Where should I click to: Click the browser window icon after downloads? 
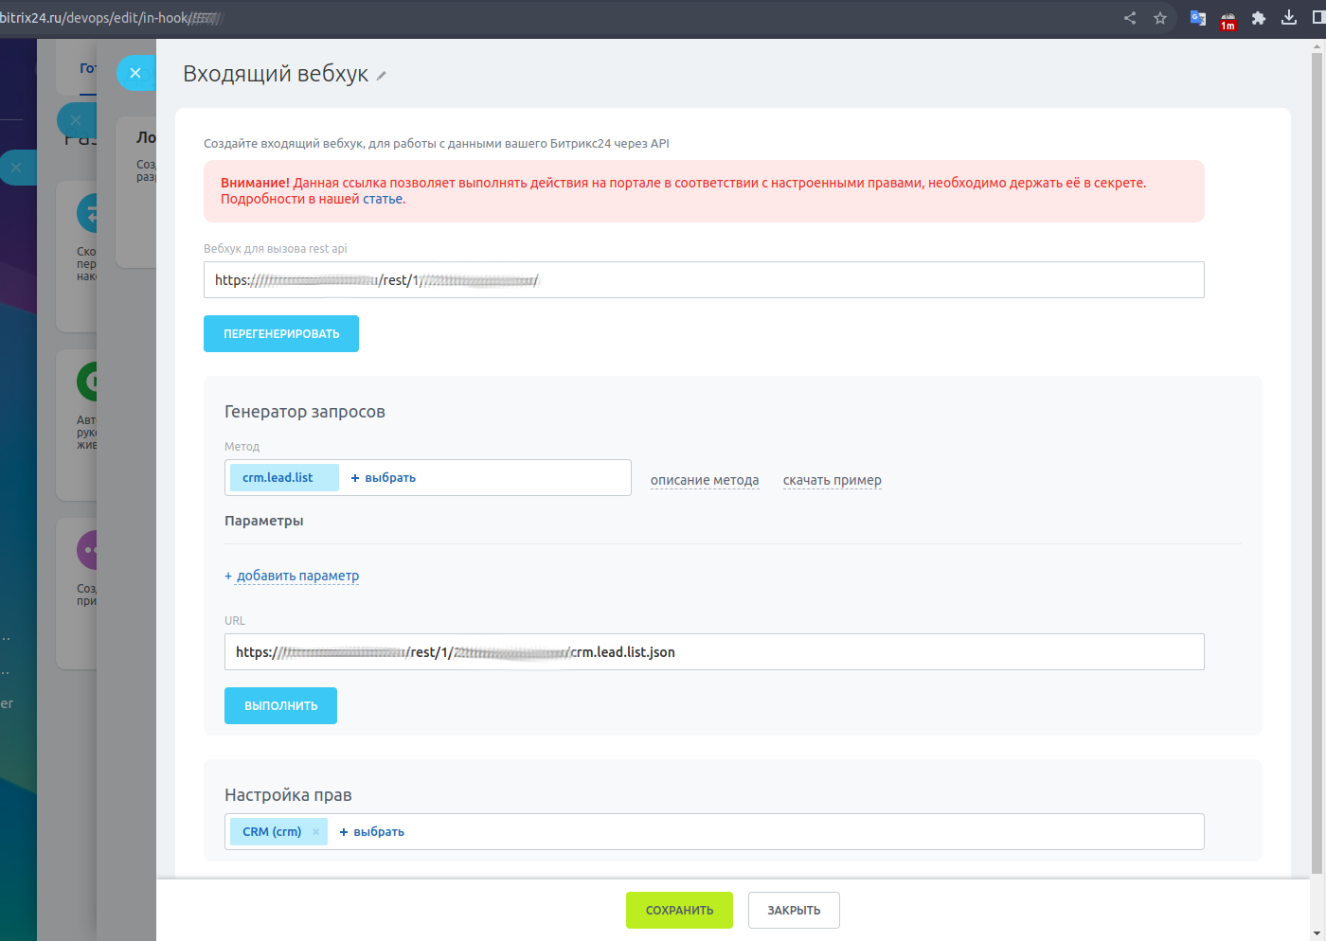1319,18
